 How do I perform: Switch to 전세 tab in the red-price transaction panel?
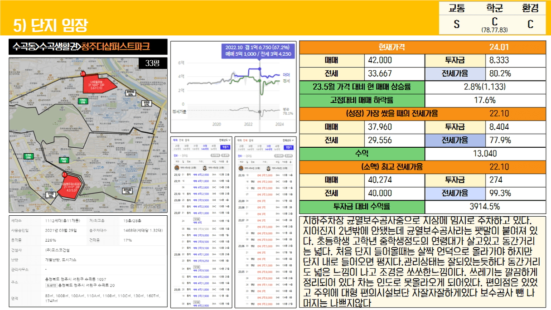[x=245, y=140]
